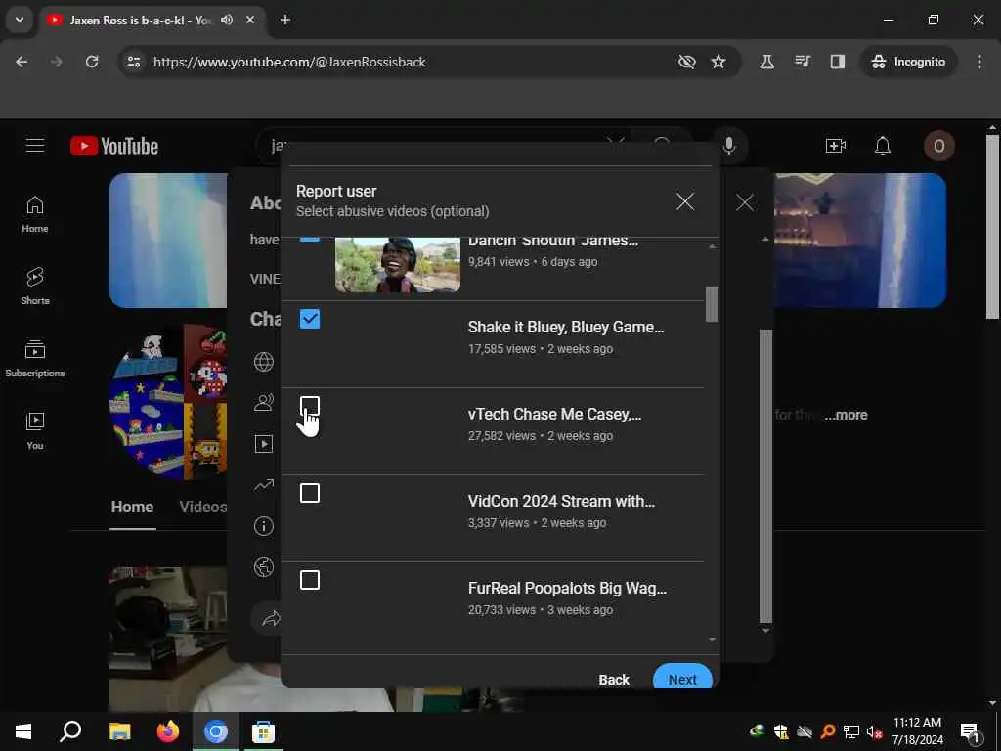Open the Create video button
The height and width of the screenshot is (751, 1001).
point(835,147)
